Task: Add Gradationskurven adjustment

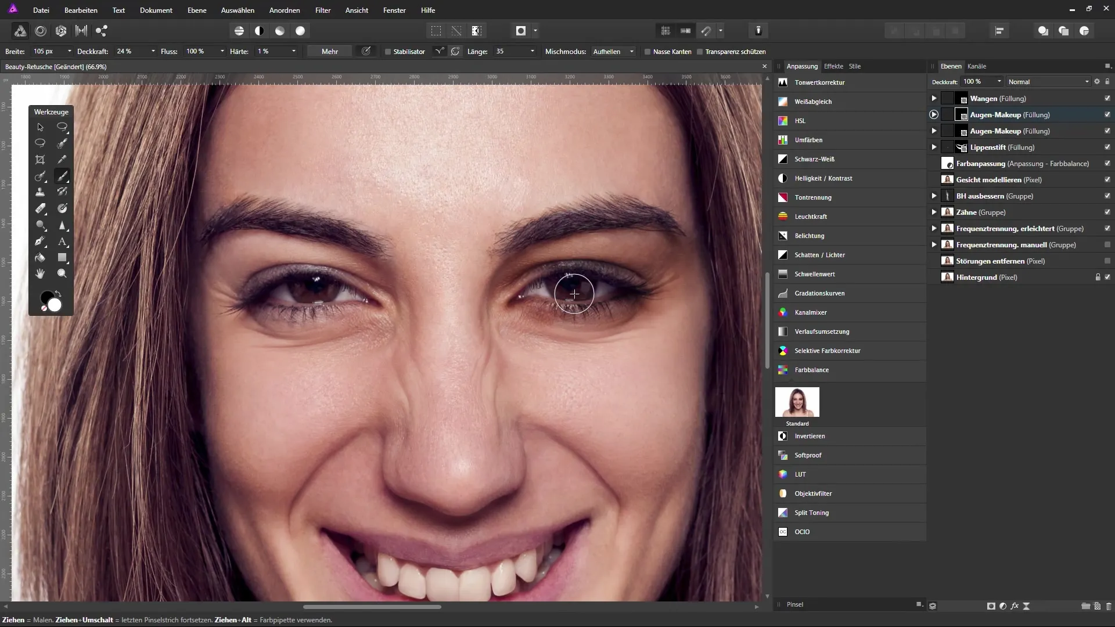Action: pos(850,293)
